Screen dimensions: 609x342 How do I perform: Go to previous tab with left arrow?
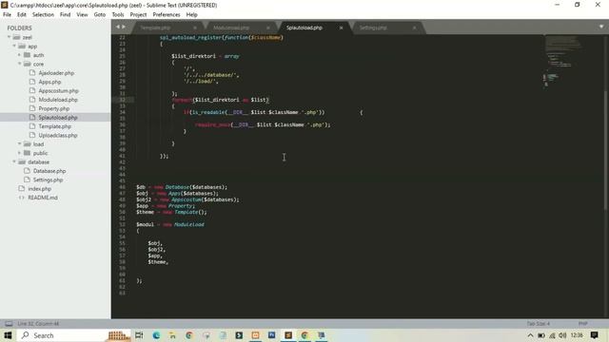click(118, 27)
